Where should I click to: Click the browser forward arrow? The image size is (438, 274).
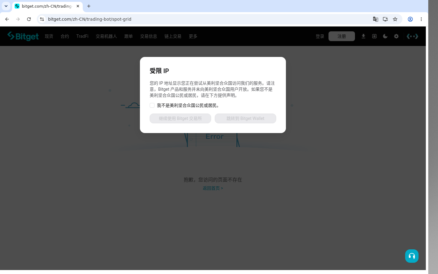point(18,19)
